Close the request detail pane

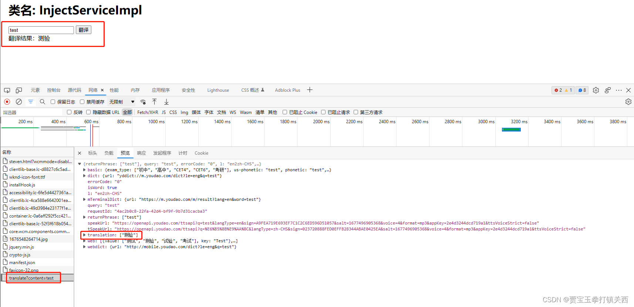(x=80, y=153)
